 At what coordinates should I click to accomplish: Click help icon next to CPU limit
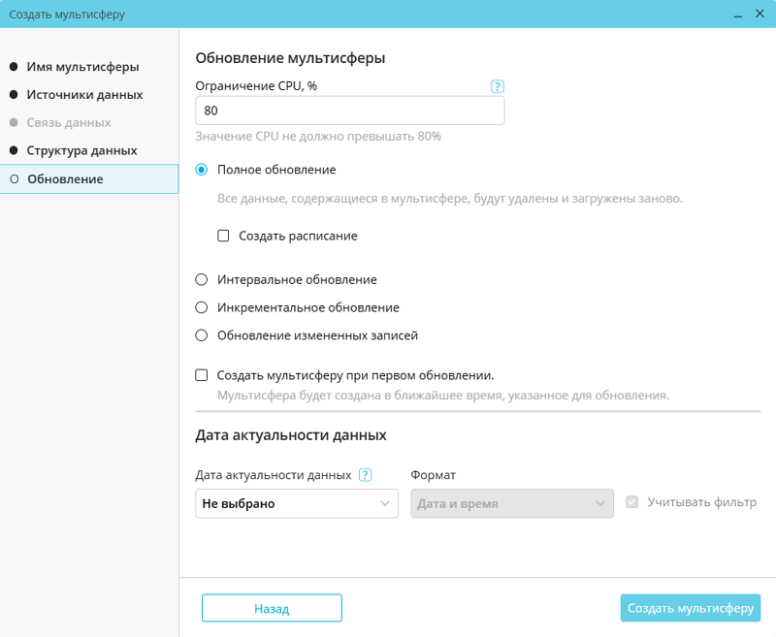(498, 86)
